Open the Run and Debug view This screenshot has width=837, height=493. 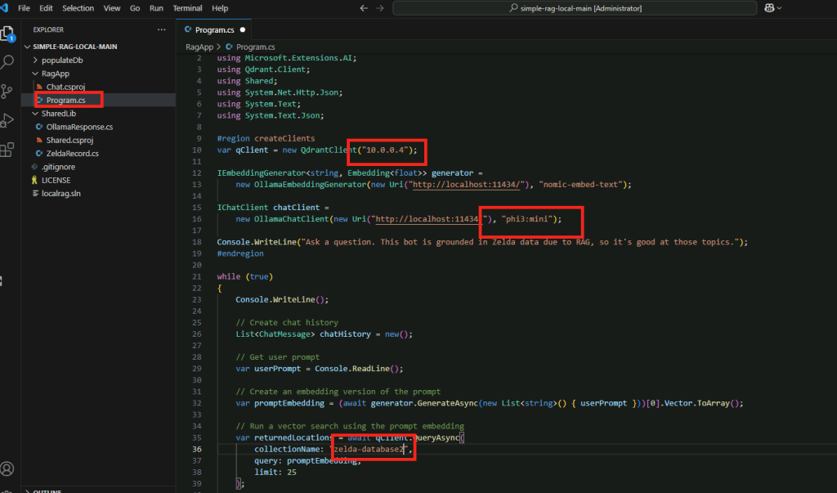[7, 121]
